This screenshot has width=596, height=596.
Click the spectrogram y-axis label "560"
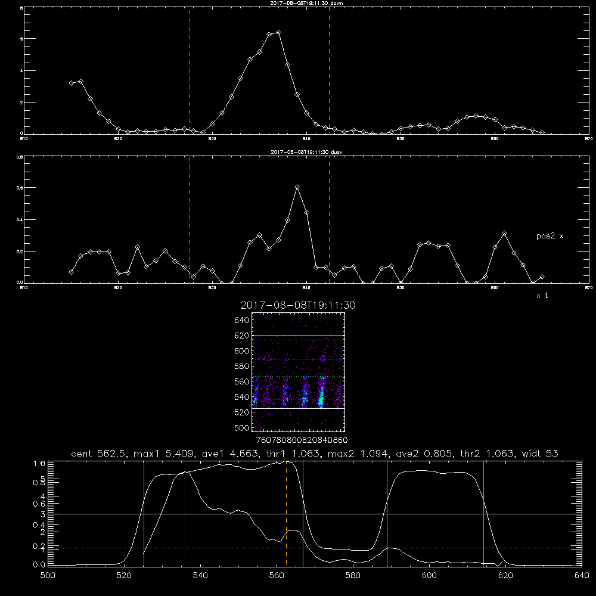click(x=241, y=381)
